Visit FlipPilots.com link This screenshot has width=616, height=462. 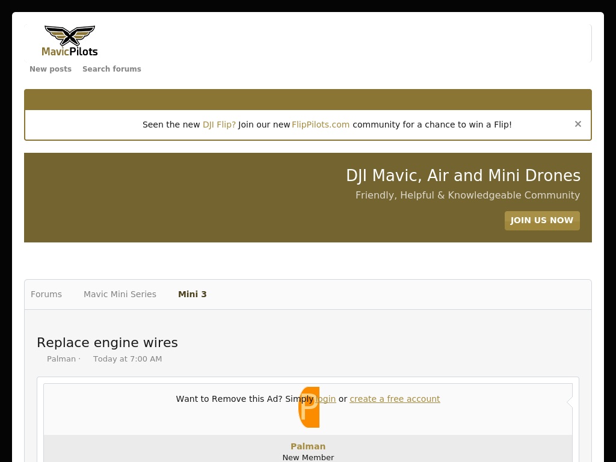pyautogui.click(x=321, y=125)
